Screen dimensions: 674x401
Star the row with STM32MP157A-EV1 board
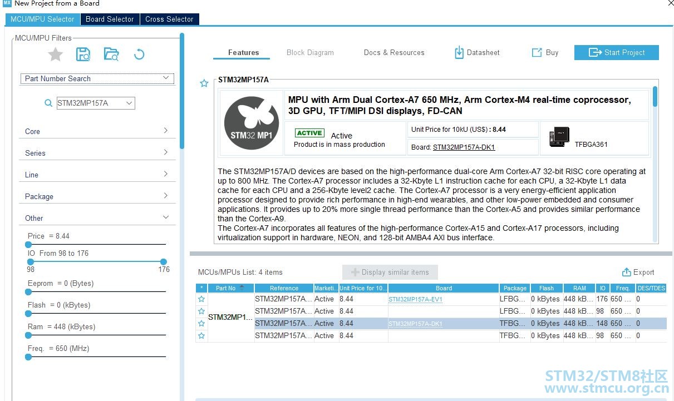coord(201,299)
